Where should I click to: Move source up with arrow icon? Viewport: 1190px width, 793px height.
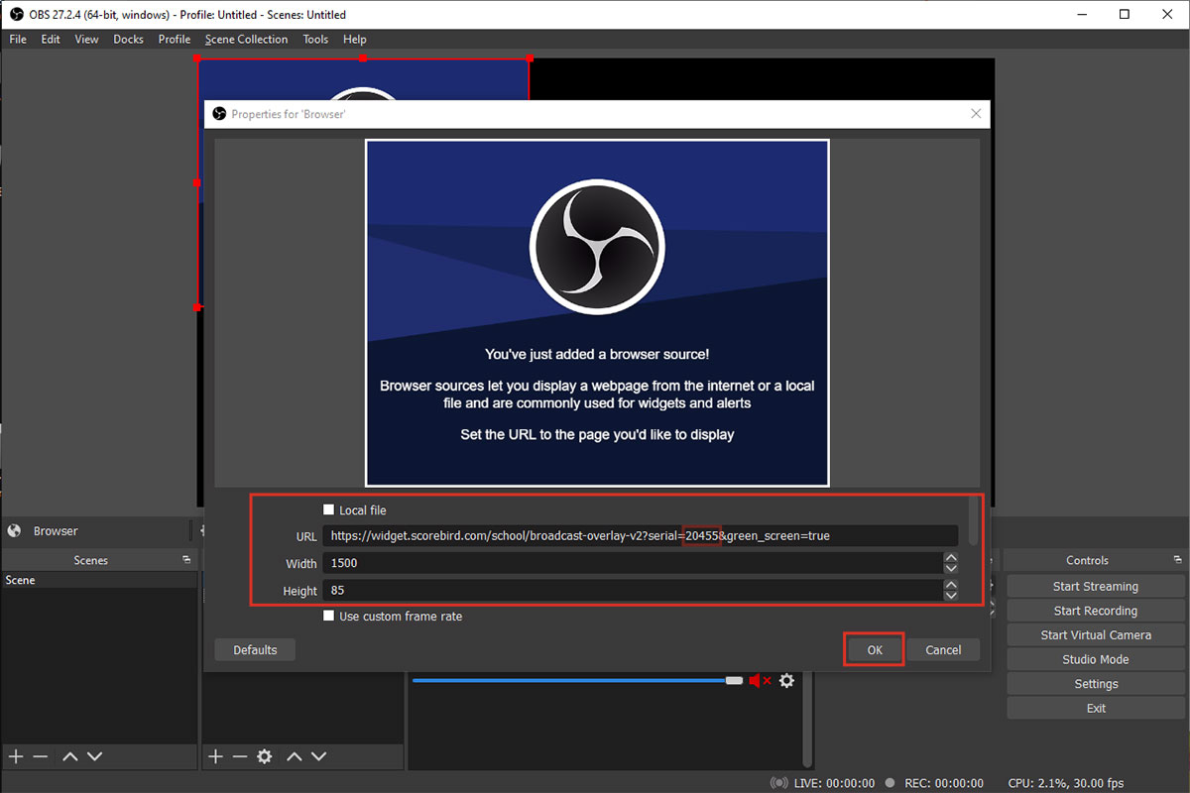[x=295, y=756]
